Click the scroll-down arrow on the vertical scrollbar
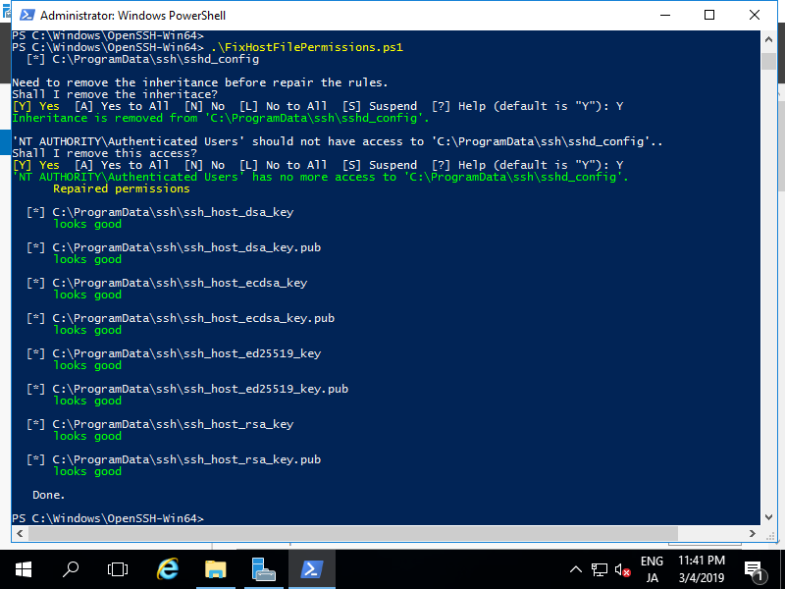The height and width of the screenshot is (589, 785). click(768, 518)
